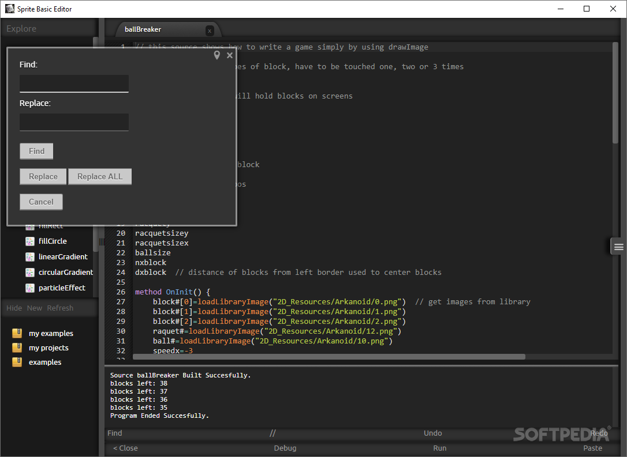This screenshot has height=457, width=627.
Task: Open the fillCircle example
Action: coord(53,241)
